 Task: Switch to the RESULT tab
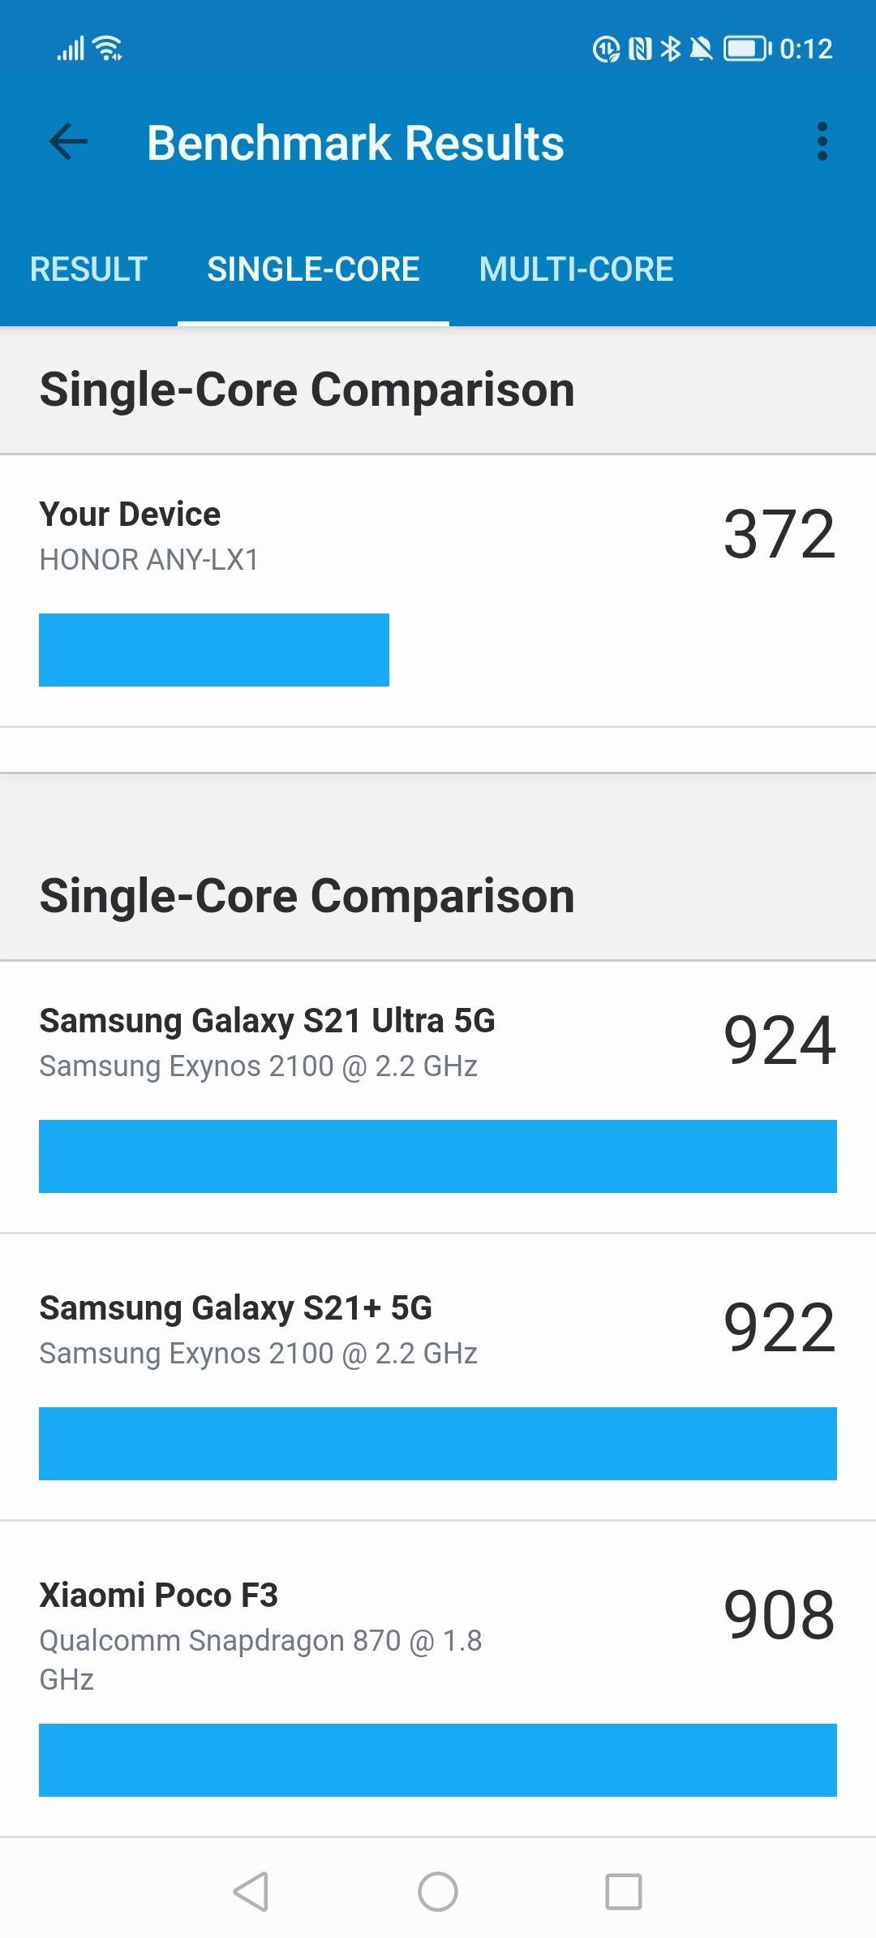tap(88, 269)
